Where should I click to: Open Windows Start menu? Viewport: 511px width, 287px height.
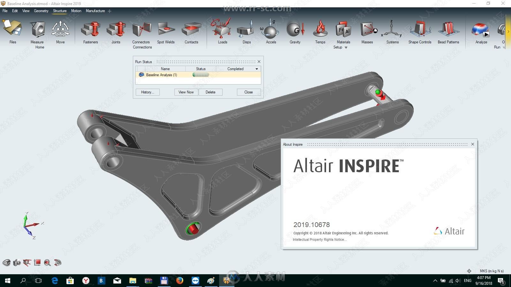[8, 281]
